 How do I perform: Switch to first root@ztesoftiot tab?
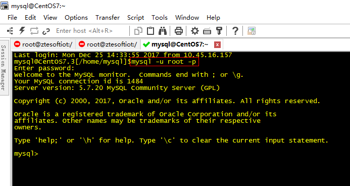point(43,44)
